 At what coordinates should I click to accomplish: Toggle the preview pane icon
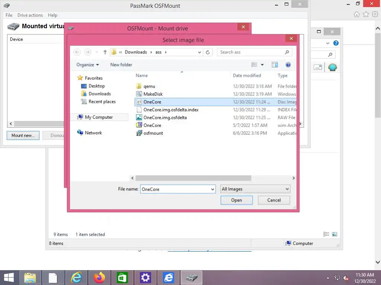275,65
